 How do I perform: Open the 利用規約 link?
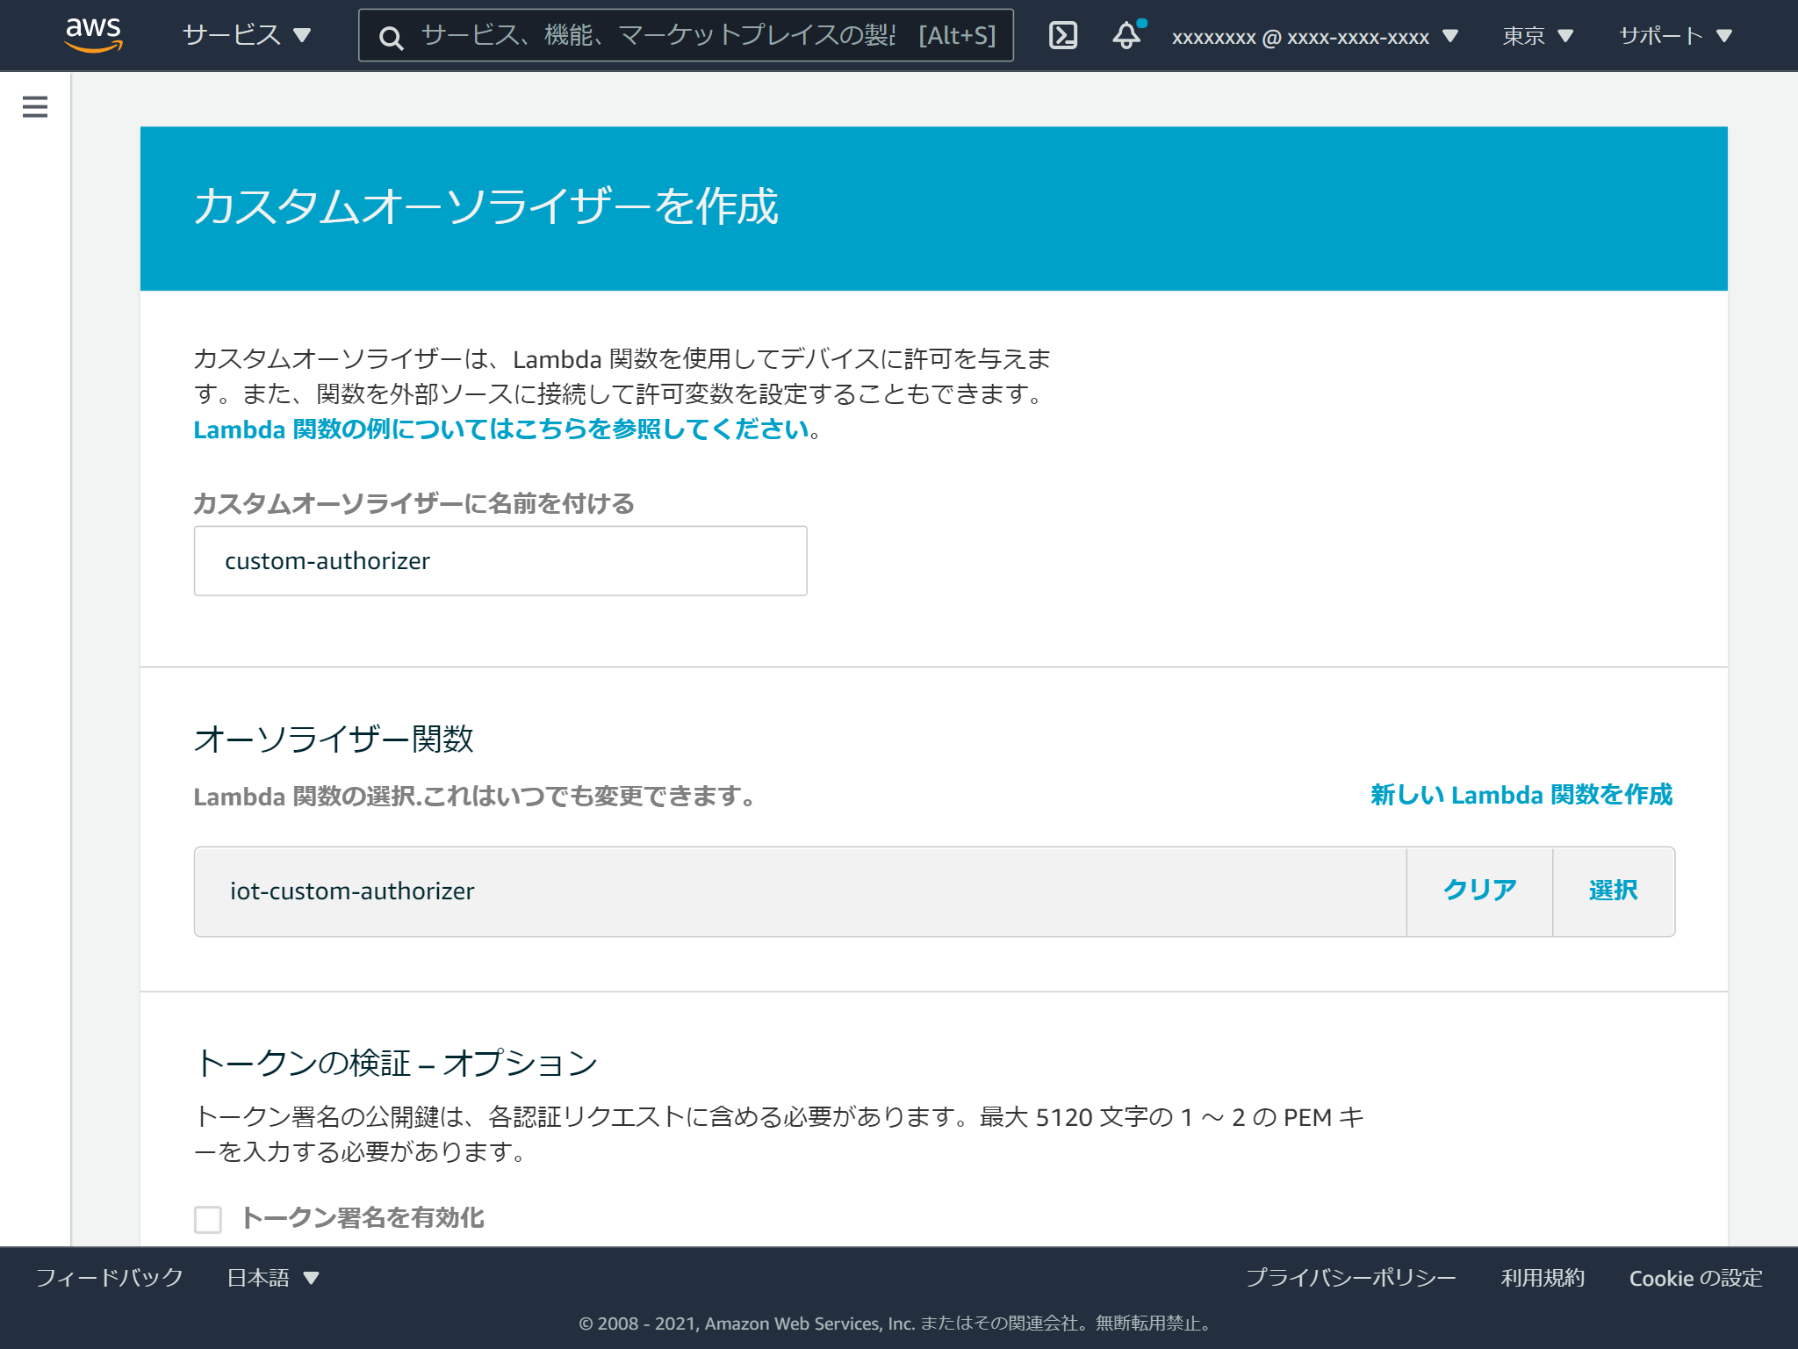[x=1543, y=1278]
